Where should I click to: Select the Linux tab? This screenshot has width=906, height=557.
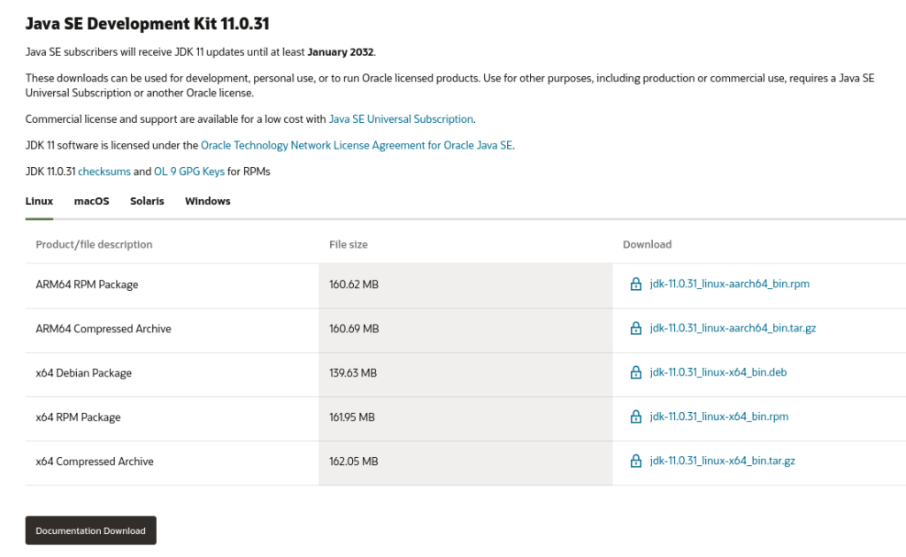pyautogui.click(x=39, y=202)
